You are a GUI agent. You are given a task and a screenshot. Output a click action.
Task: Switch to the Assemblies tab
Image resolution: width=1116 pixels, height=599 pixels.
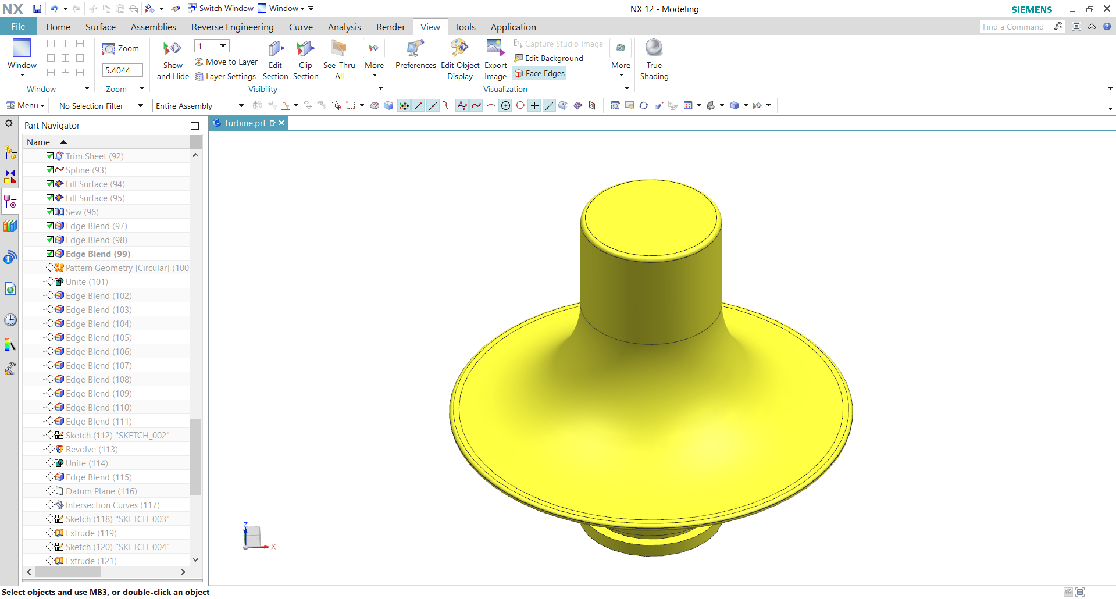click(x=154, y=27)
